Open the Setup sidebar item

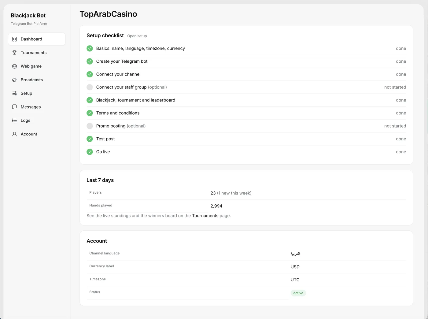pyautogui.click(x=37, y=93)
